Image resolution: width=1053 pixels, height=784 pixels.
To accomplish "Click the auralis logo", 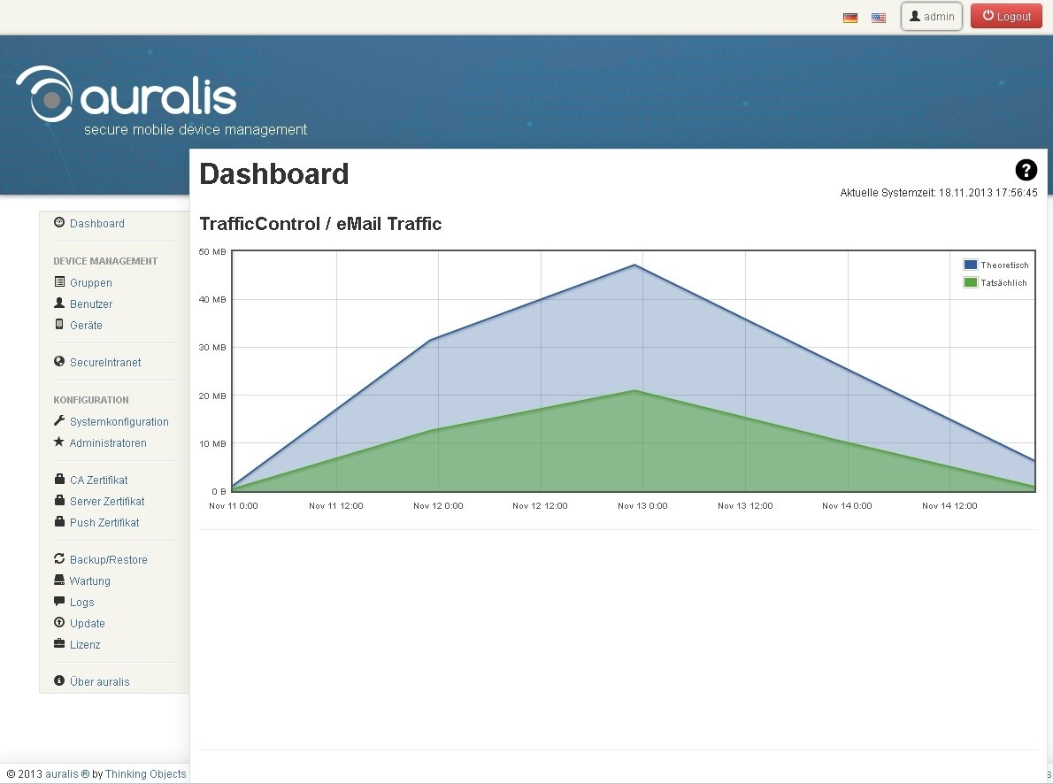I will (127, 95).
